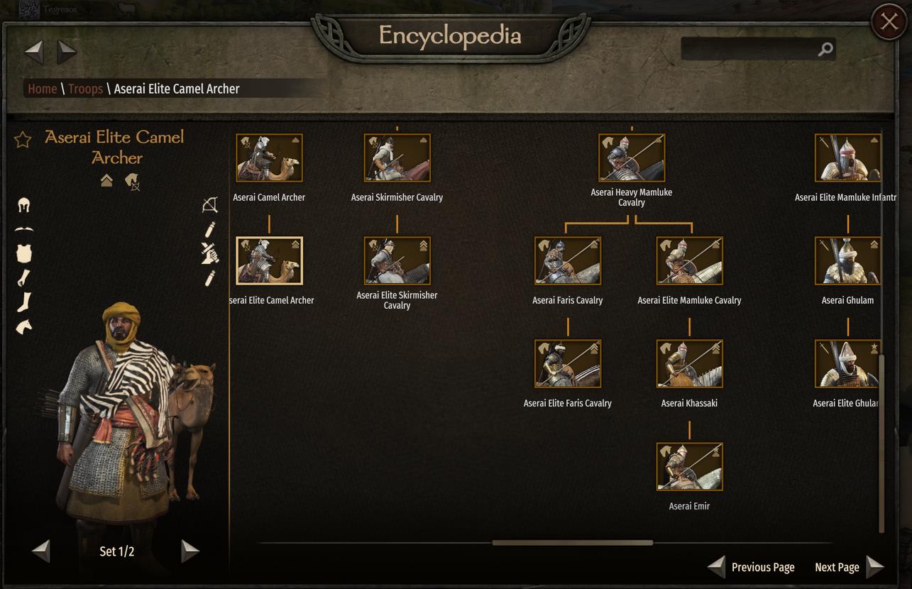The width and height of the screenshot is (912, 589).
Task: Select the boots equipment slot icon
Action: coord(24,302)
